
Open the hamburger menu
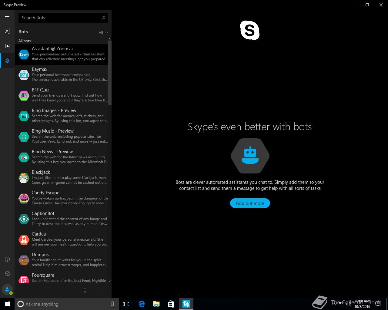(x=7, y=17)
